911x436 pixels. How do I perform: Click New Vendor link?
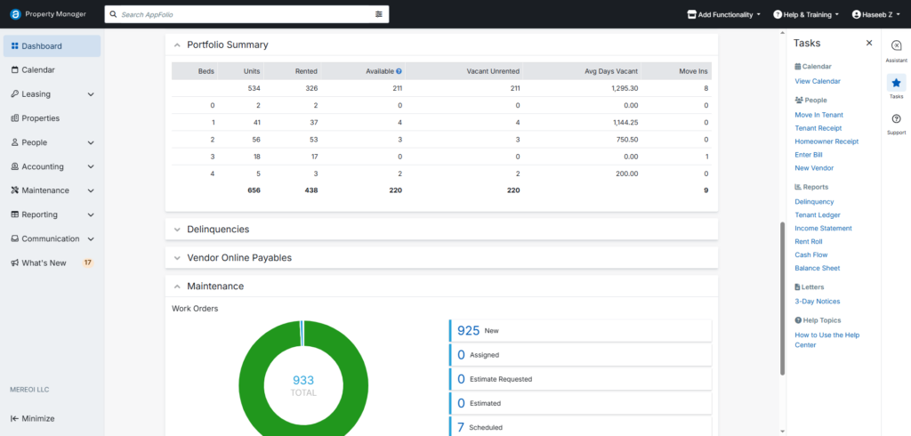[x=814, y=168]
